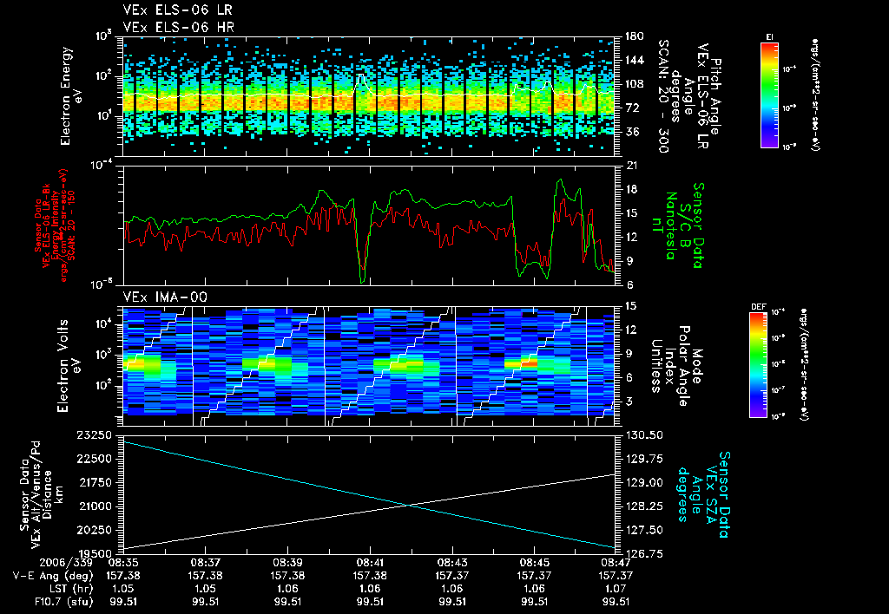Click the 128.25 SZA axis tick
Screen dimensions: 889x614
coord(645,506)
